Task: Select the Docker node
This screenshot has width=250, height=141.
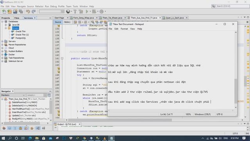Action: 11,54
